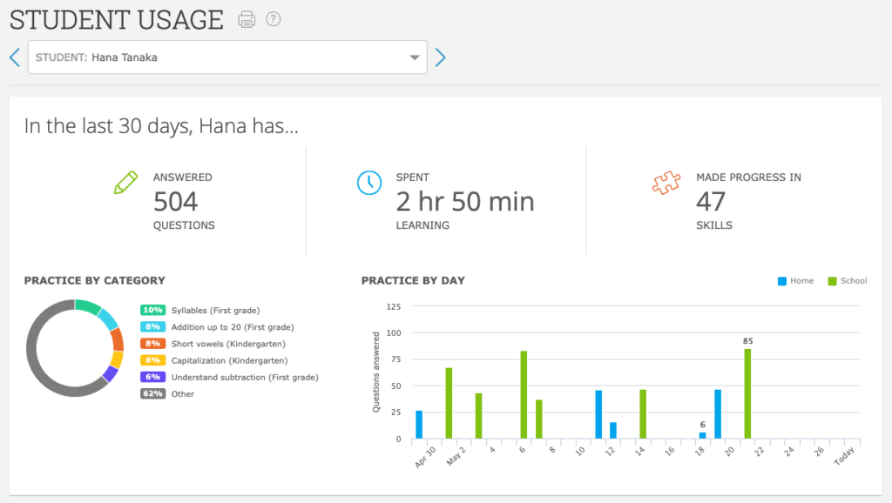Click the blue clock Spent icon
Viewport: 892px width, 503px height.
[369, 183]
